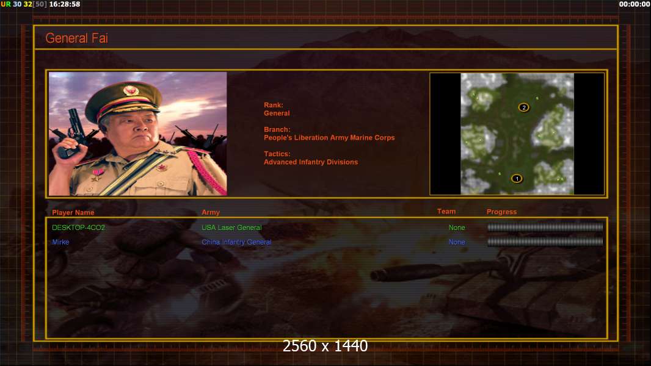This screenshot has height=366, width=651.
Task: Click start position marker 1 on minimap
Action: (x=517, y=179)
